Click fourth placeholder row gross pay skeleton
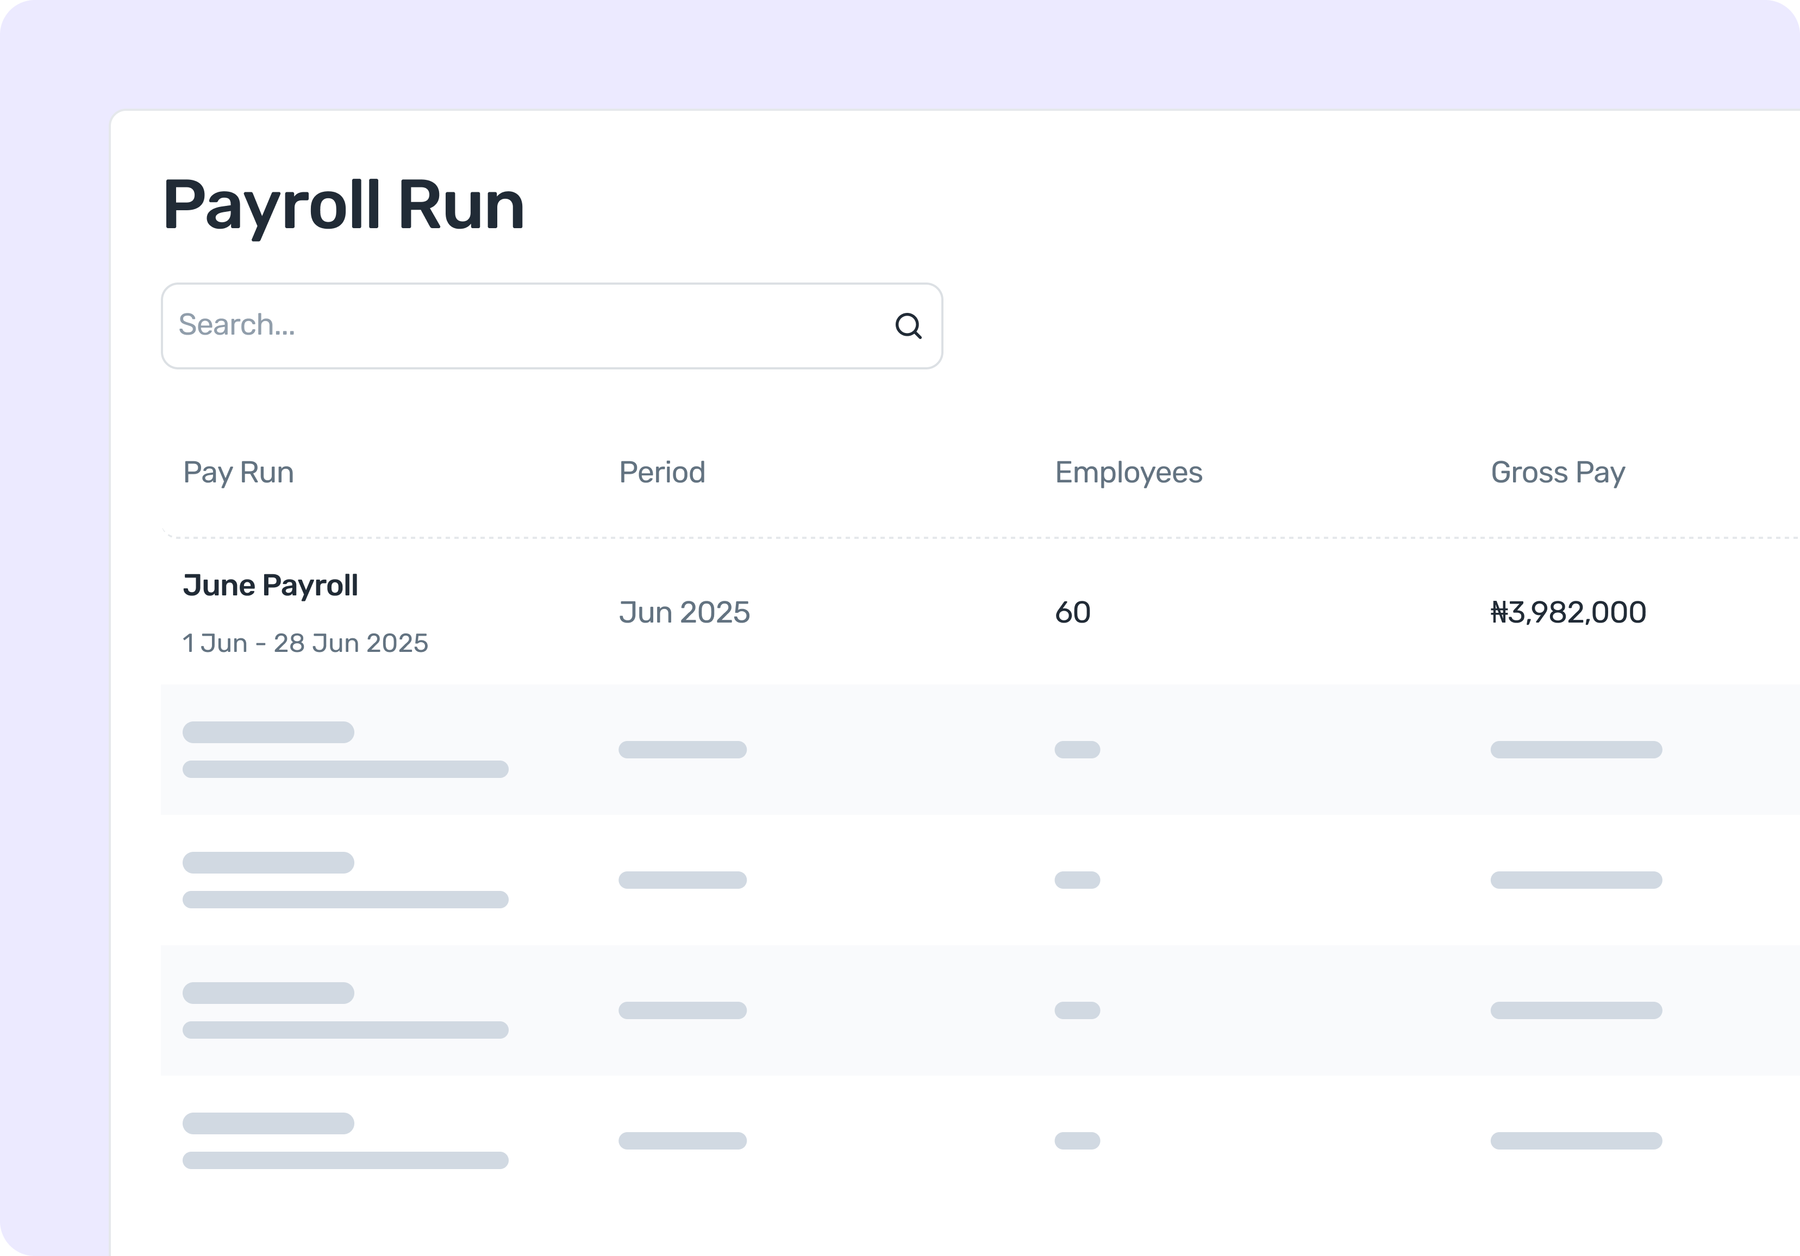The width and height of the screenshot is (1800, 1256). tap(1576, 1141)
